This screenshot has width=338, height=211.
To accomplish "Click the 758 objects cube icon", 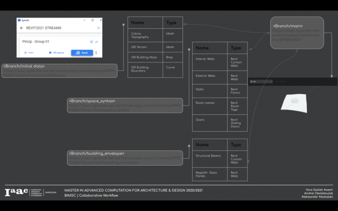I will pos(50,53).
